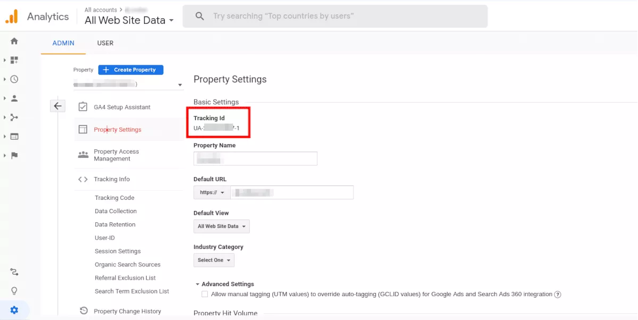Image resolution: width=638 pixels, height=320 pixels.
Task: Open Tracking Code settings
Action: pyautogui.click(x=114, y=198)
